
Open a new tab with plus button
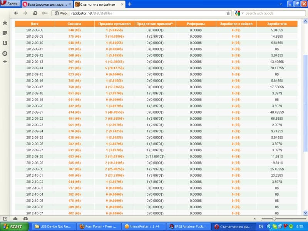(129, 4)
